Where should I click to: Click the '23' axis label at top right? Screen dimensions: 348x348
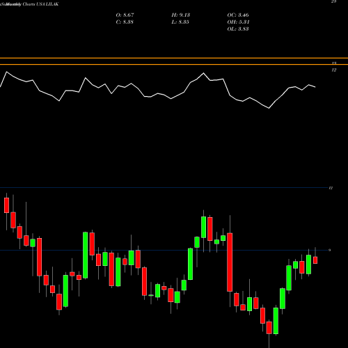(x=333, y=1)
